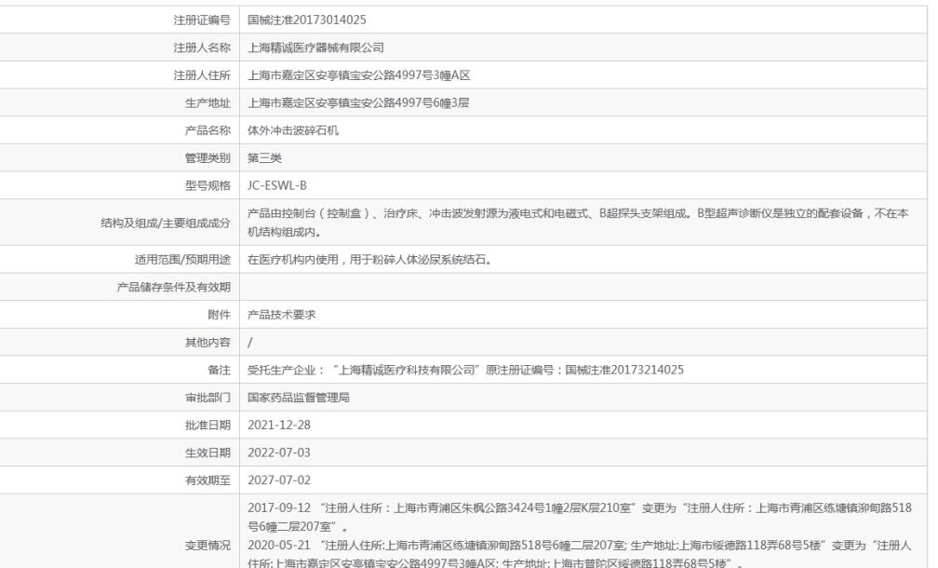Select registration number 国械注准20173014025

click(307, 20)
